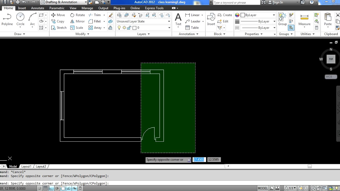The height and width of the screenshot is (191, 340).
Task: Choose the Arc tool
Action: pyautogui.click(x=32, y=20)
